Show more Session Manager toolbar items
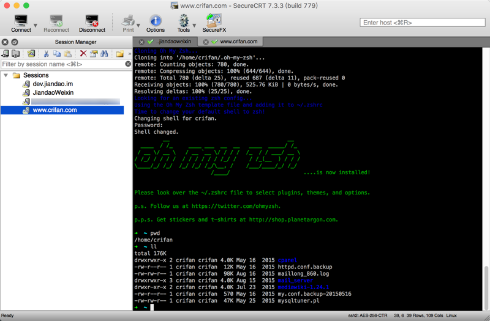This screenshot has height=321, width=490. point(129,54)
